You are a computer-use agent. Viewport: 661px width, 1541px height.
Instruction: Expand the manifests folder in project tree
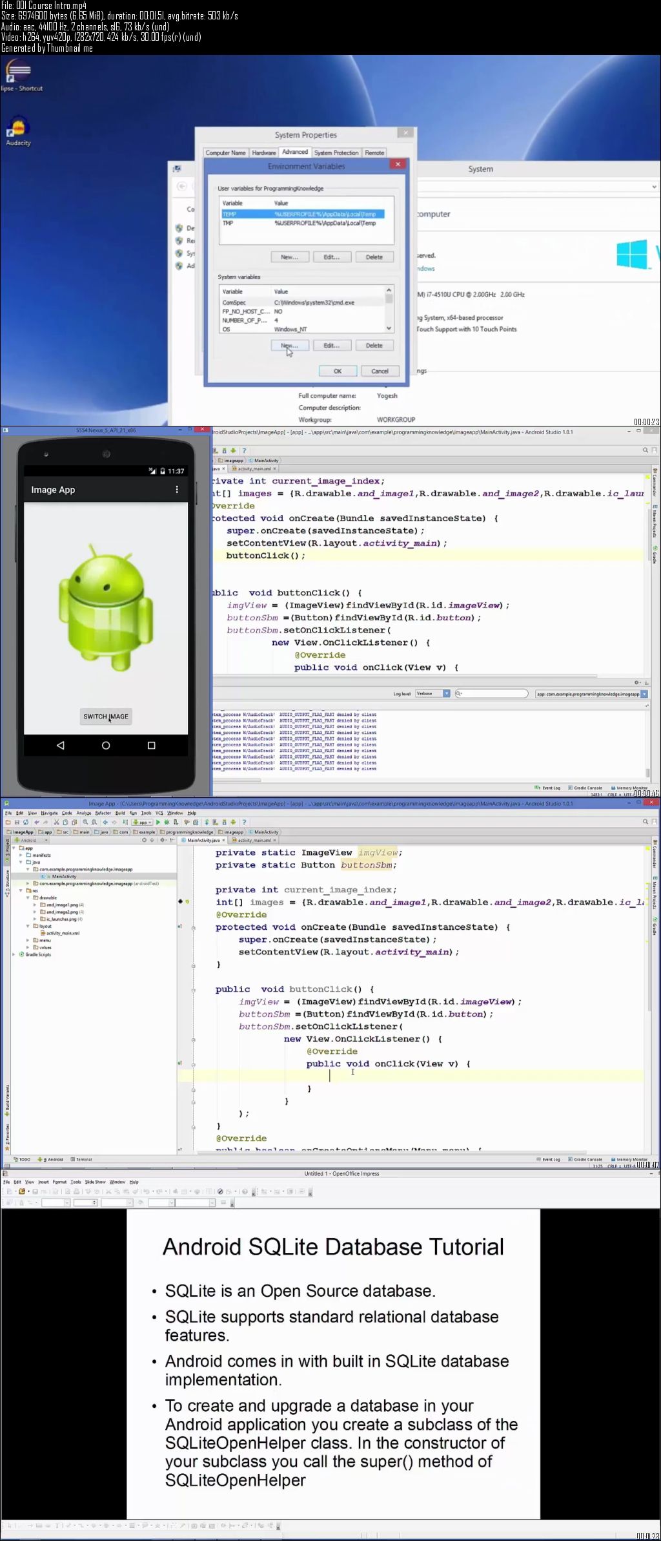click(x=21, y=855)
